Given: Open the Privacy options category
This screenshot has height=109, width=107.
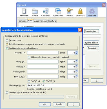Looking at the screenshot, I should [x=70, y=12].
